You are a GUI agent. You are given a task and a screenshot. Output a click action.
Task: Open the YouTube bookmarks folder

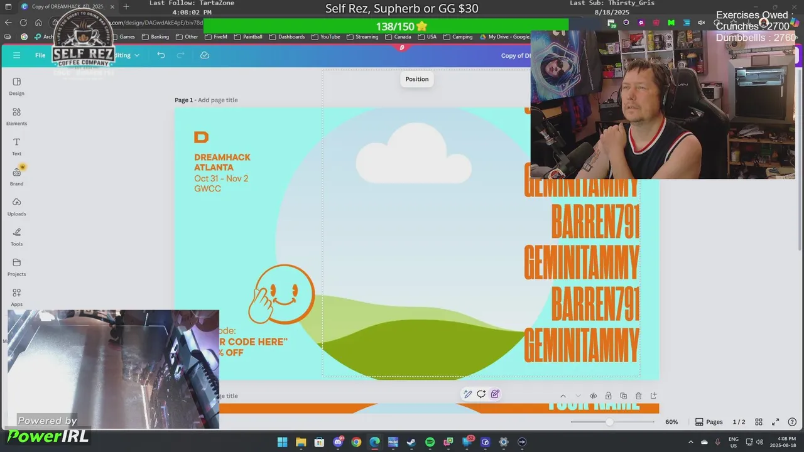325,37
